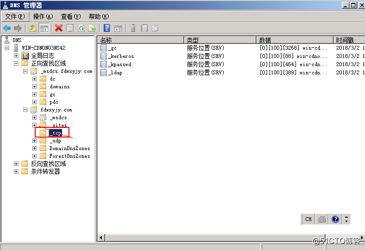Select the _sites folder in tree
Screen dimensions: 365x250
pos(58,125)
